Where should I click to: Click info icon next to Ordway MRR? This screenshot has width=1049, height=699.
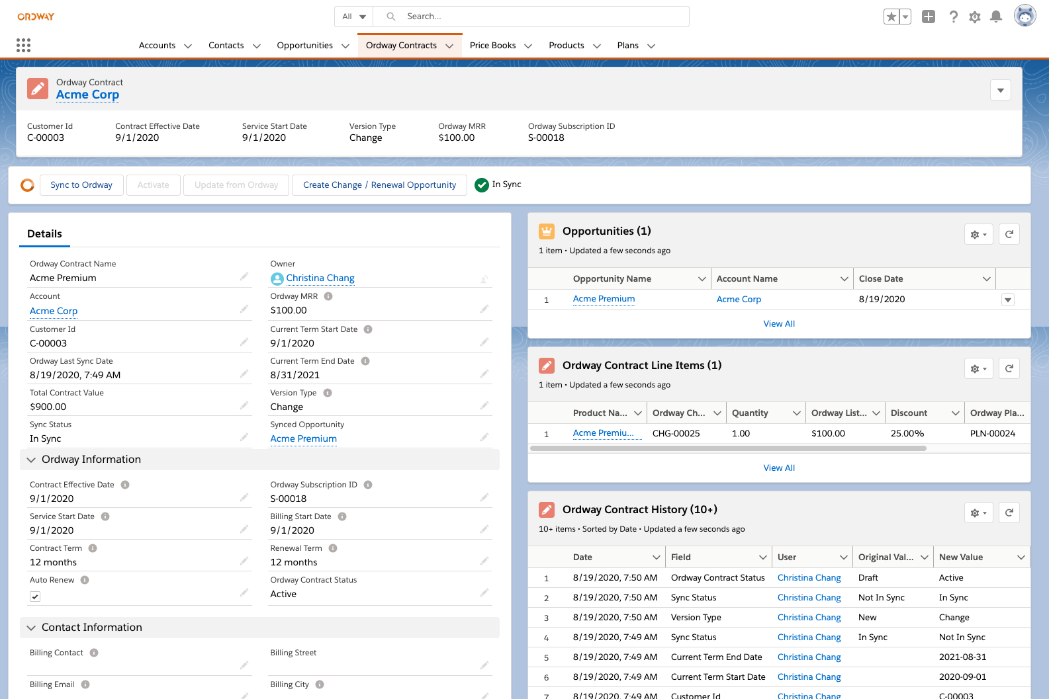tap(328, 296)
